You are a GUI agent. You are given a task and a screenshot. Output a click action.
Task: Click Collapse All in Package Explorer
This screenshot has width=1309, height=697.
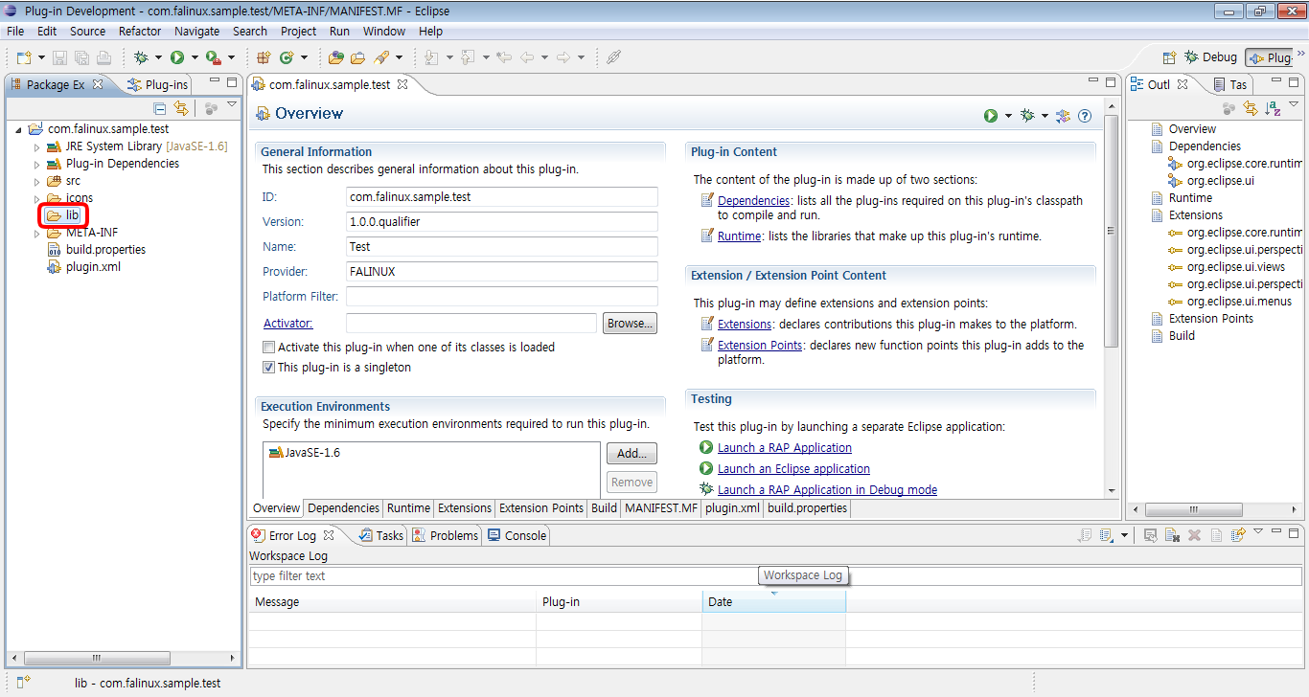pyautogui.click(x=160, y=108)
